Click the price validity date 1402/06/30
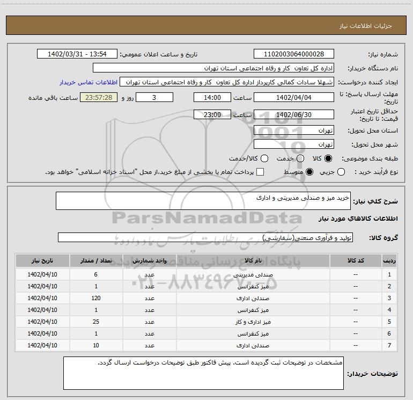Viewport: 413px width, 400px height. 294,114
